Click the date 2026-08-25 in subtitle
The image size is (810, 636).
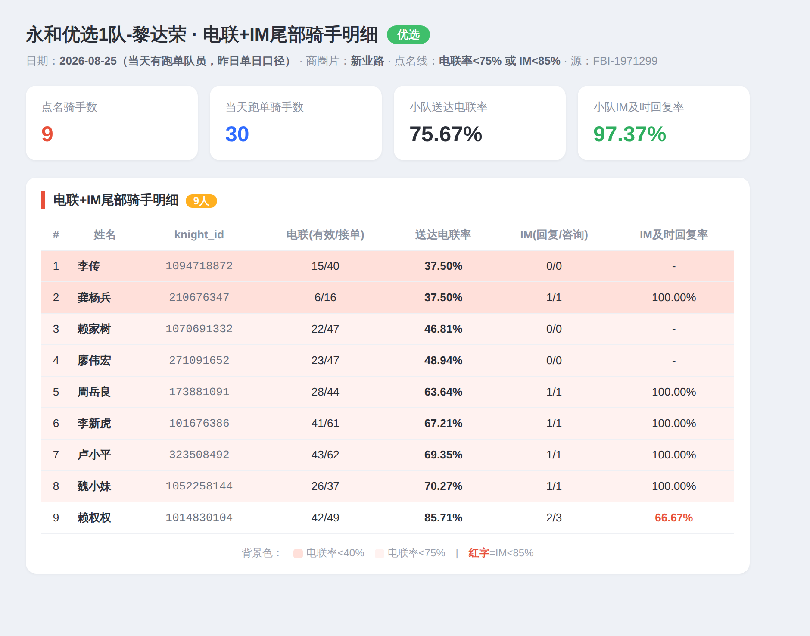click(x=88, y=61)
